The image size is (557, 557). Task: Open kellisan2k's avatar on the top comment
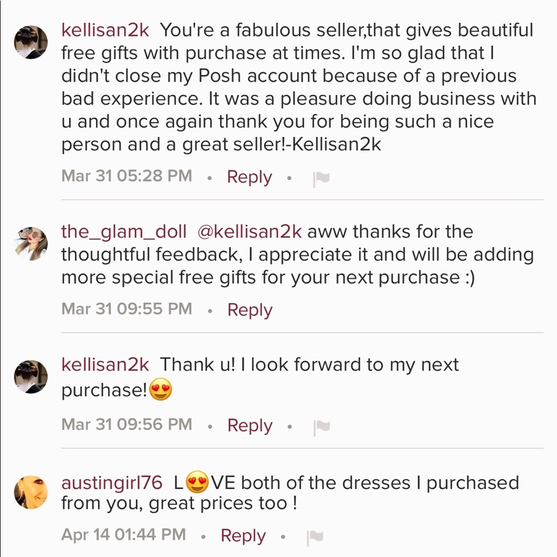coord(31,41)
